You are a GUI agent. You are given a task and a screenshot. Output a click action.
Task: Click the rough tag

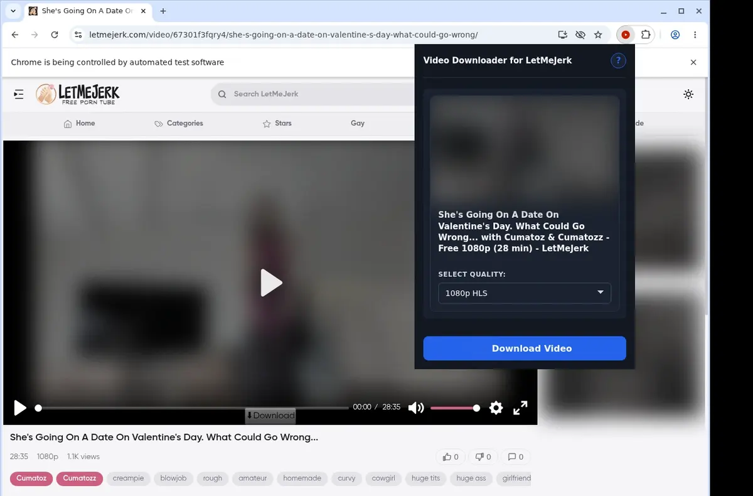tap(213, 478)
